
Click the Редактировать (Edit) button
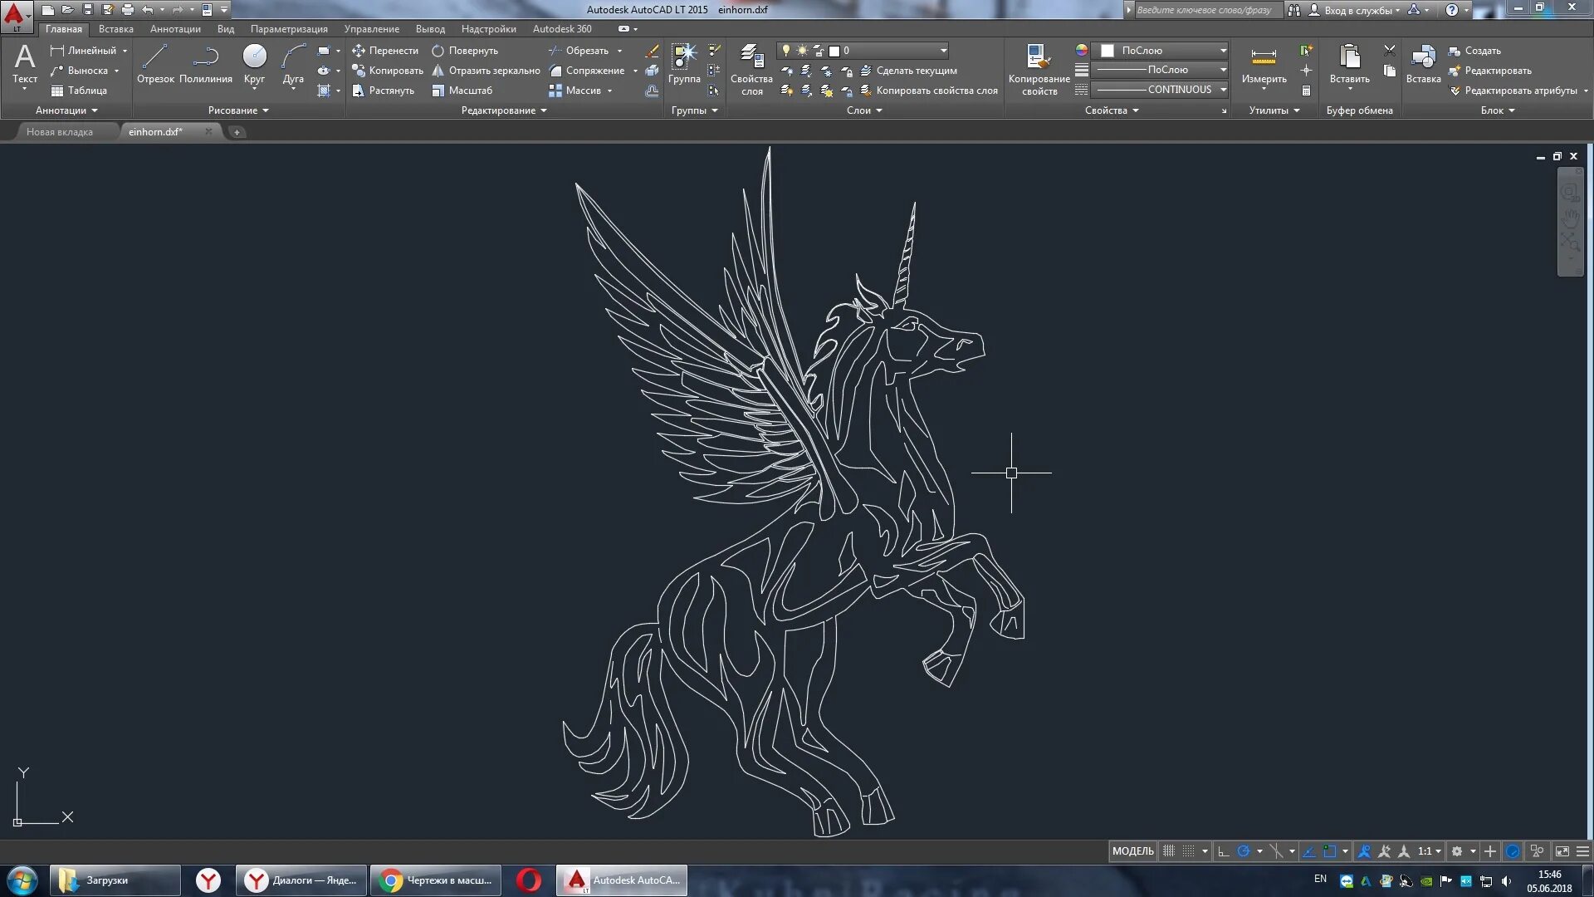[x=1500, y=69]
